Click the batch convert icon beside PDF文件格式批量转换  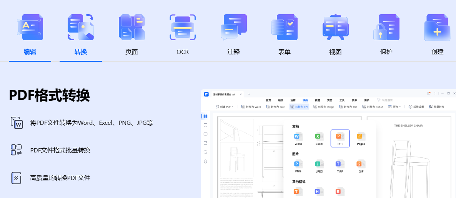click(16, 150)
